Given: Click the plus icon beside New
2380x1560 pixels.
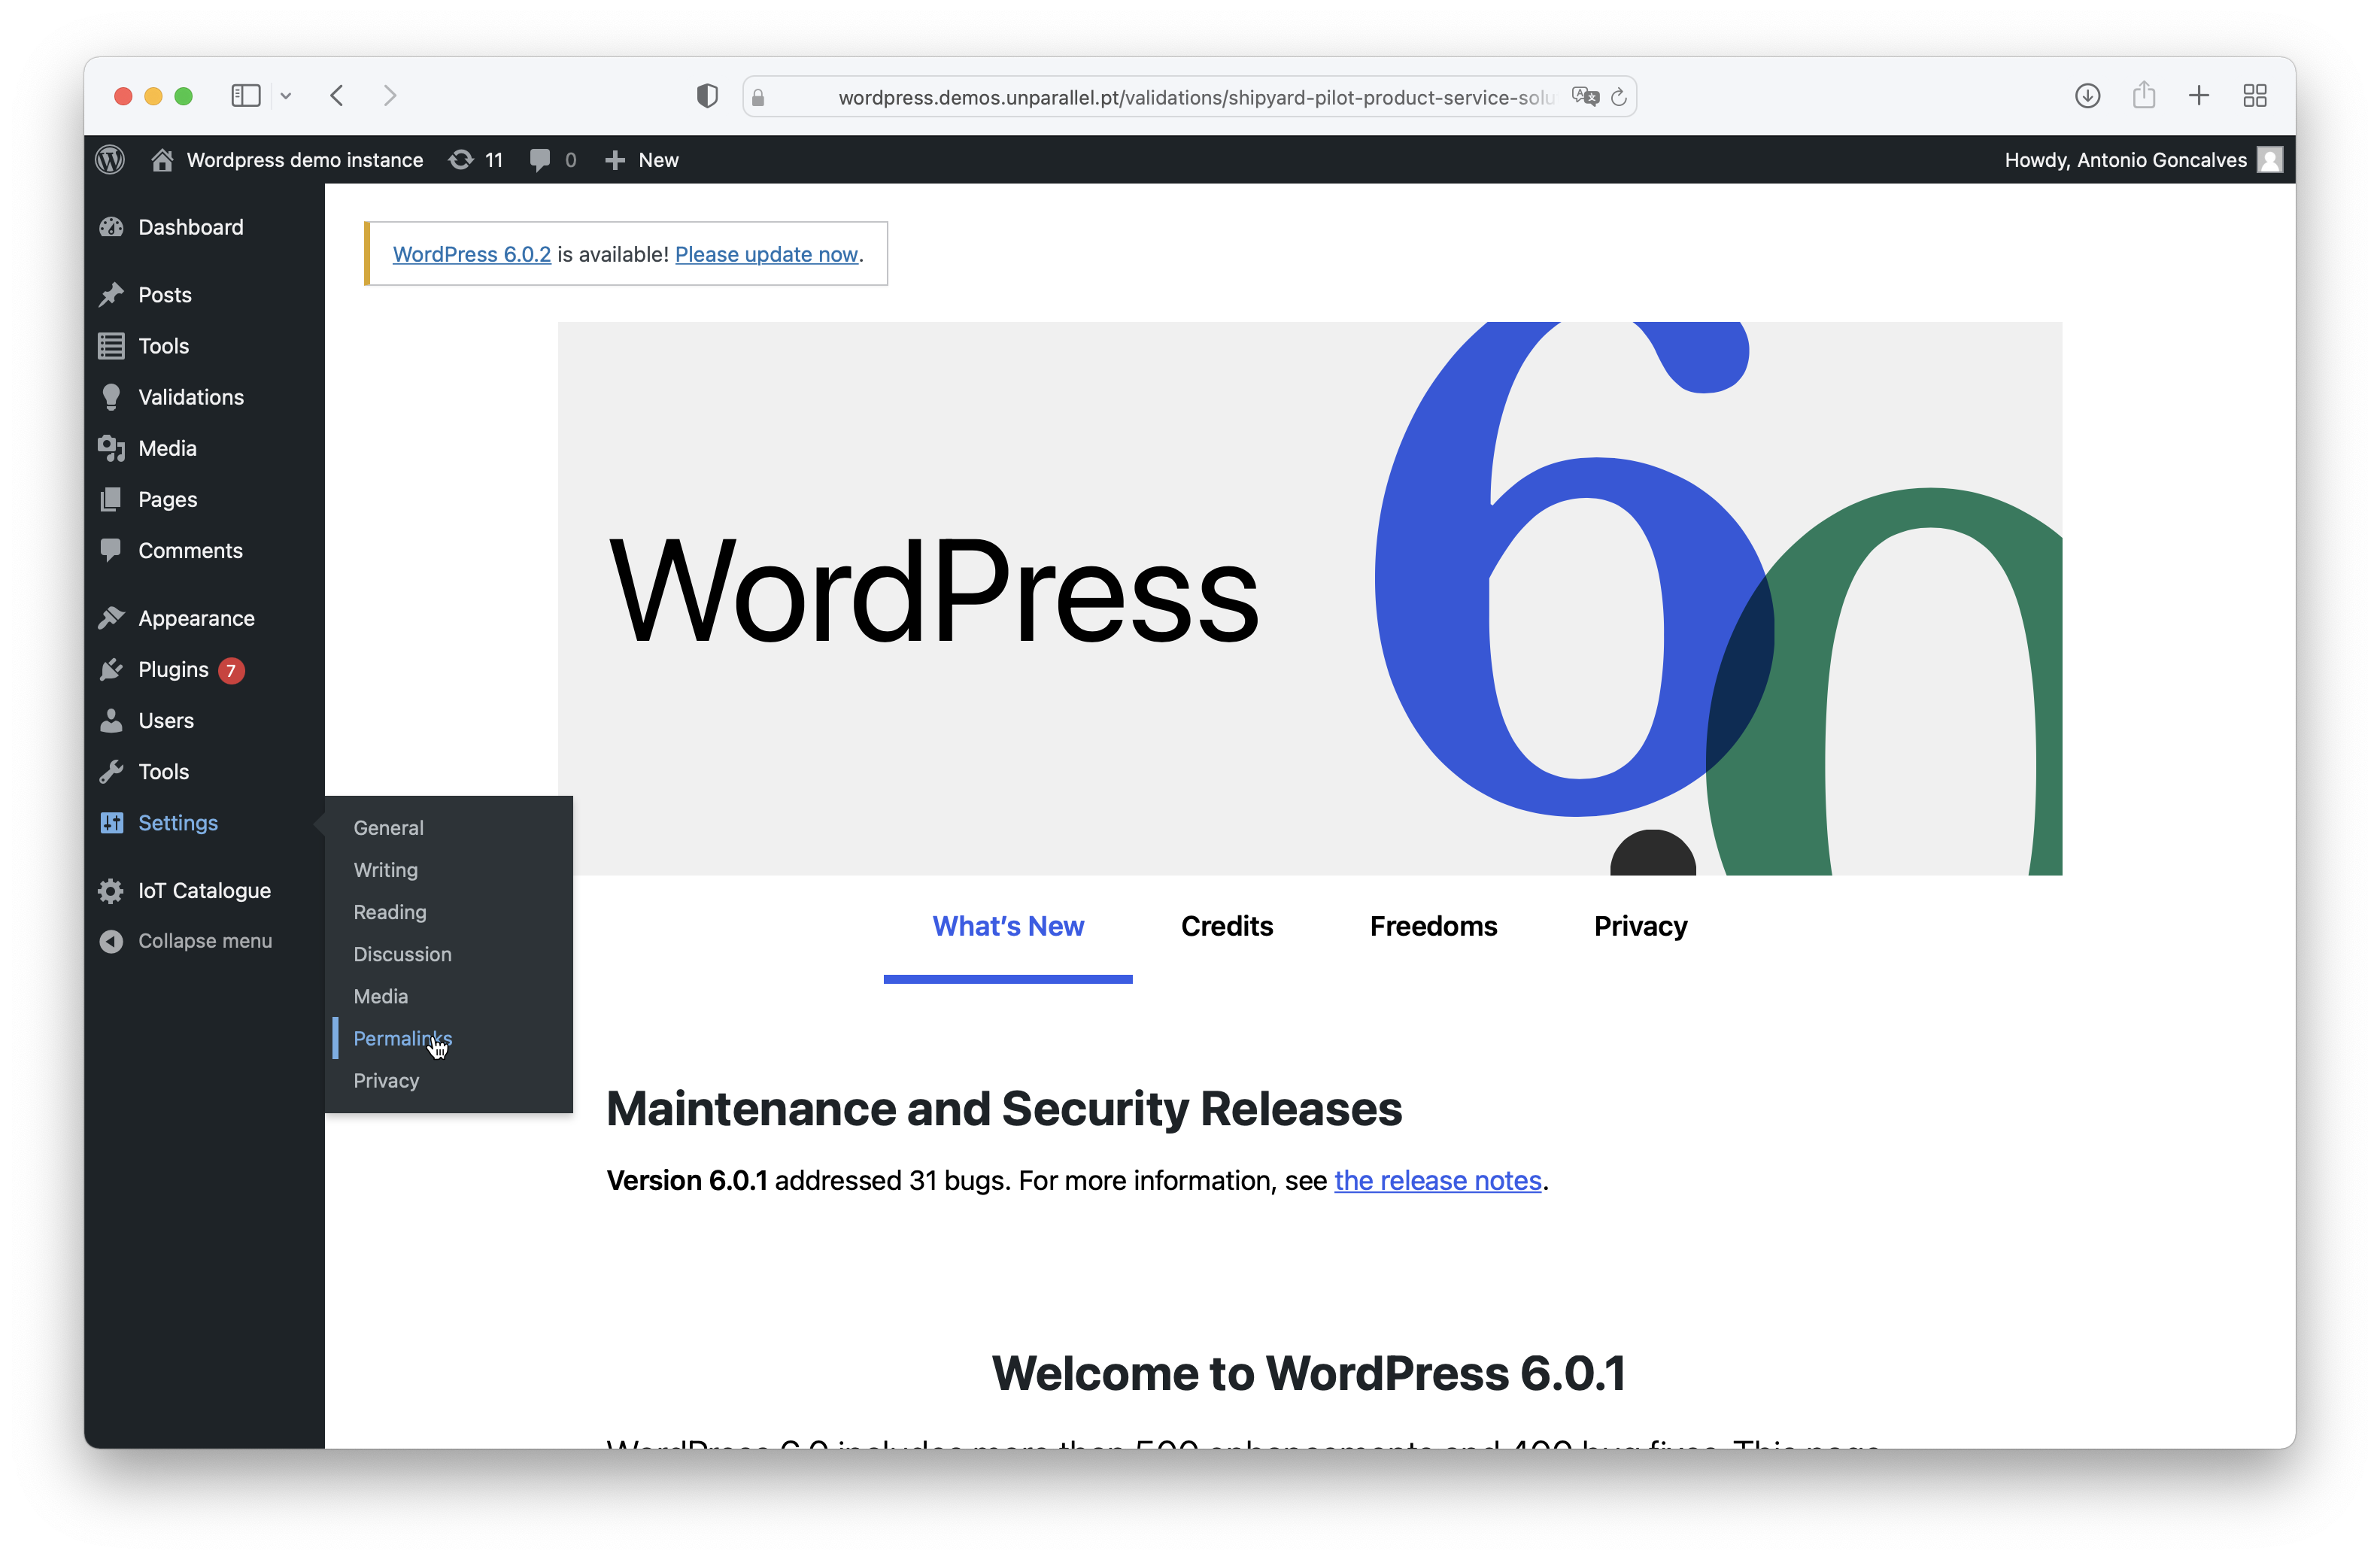Looking at the screenshot, I should click(615, 160).
